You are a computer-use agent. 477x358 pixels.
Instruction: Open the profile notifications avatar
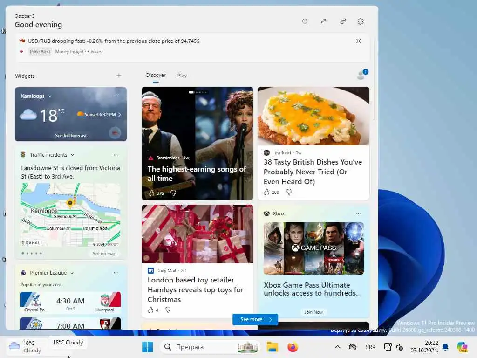click(362, 74)
